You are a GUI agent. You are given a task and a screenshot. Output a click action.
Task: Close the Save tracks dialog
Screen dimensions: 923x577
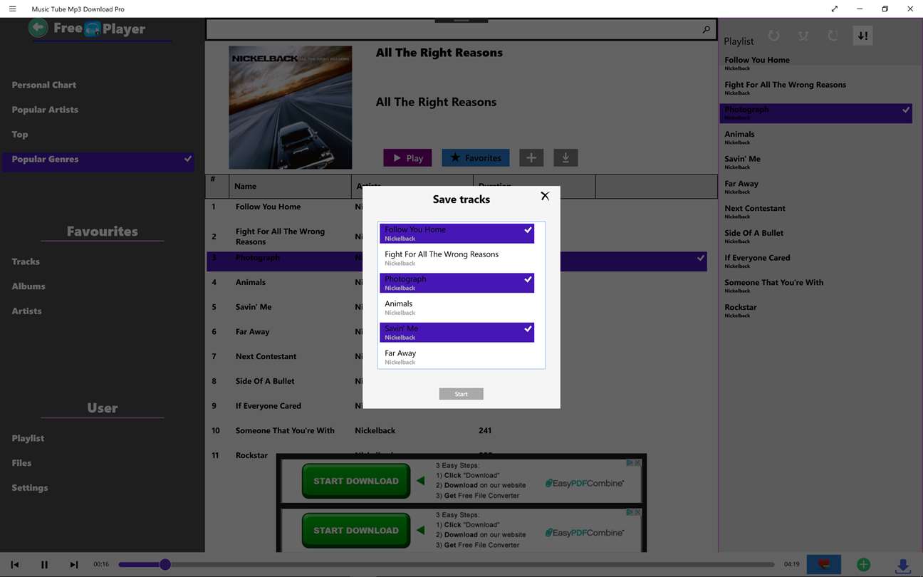click(x=545, y=196)
